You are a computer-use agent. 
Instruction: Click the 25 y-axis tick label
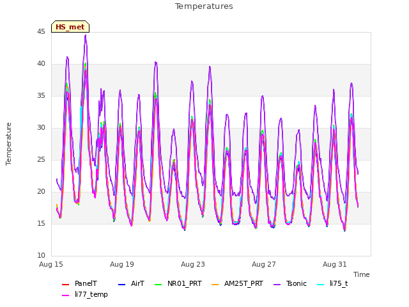click(41, 160)
